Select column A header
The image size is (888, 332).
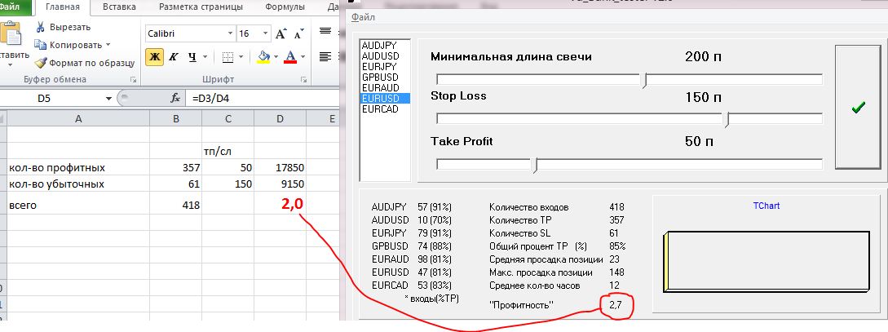78,118
